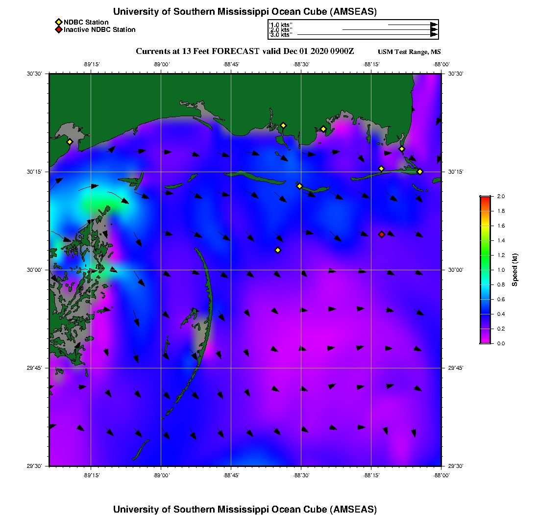This screenshot has width=539, height=515.
Task: Pick the northernmost yellow station marker
Action: [x=283, y=125]
